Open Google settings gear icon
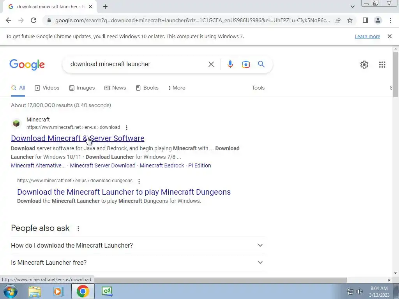Screen dimensions: 399x299 coord(364,65)
